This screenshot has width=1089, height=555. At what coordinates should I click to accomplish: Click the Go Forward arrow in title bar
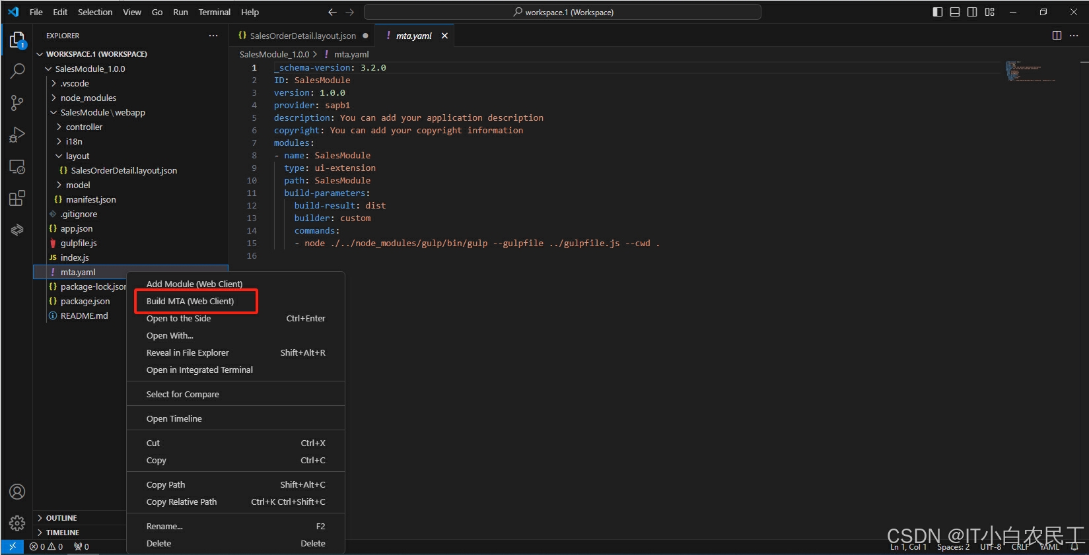(350, 12)
